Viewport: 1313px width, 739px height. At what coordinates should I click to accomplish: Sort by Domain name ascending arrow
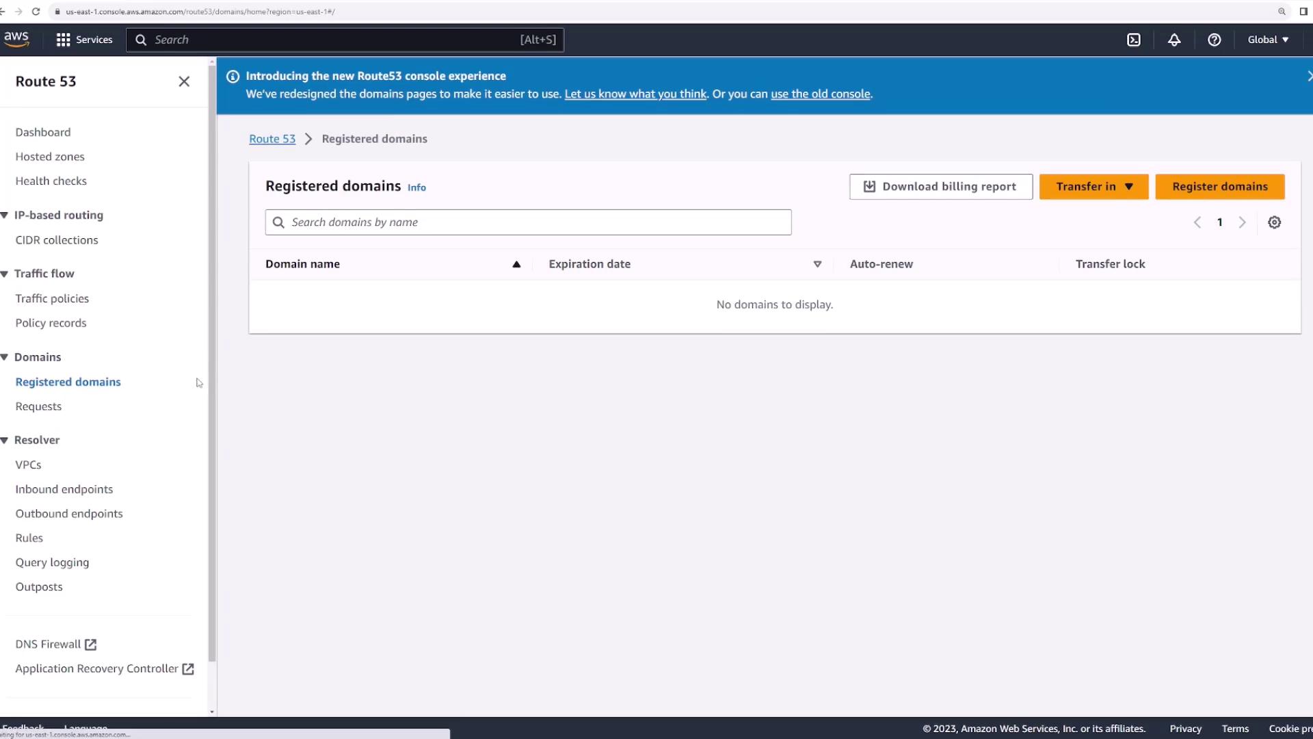coord(516,264)
